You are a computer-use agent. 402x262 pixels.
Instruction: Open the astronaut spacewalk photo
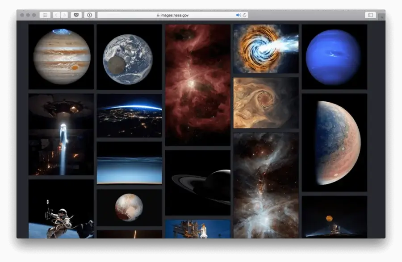(61, 209)
